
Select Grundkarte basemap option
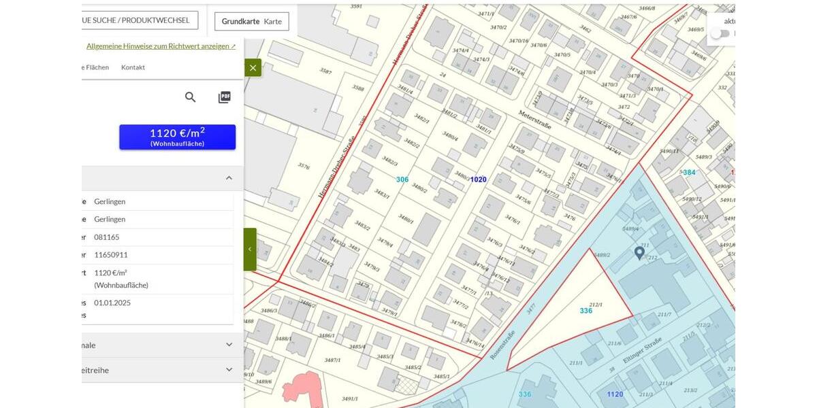point(240,21)
